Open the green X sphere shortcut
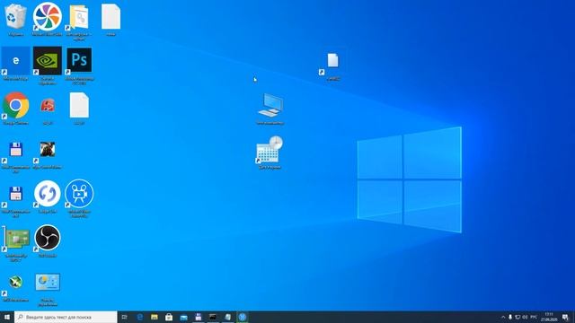Viewport: 575px width, 323px height. pyautogui.click(x=16, y=282)
